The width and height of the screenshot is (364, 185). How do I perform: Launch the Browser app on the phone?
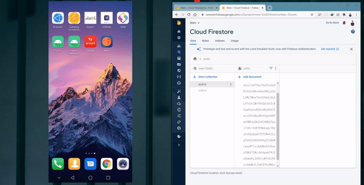(58, 18)
